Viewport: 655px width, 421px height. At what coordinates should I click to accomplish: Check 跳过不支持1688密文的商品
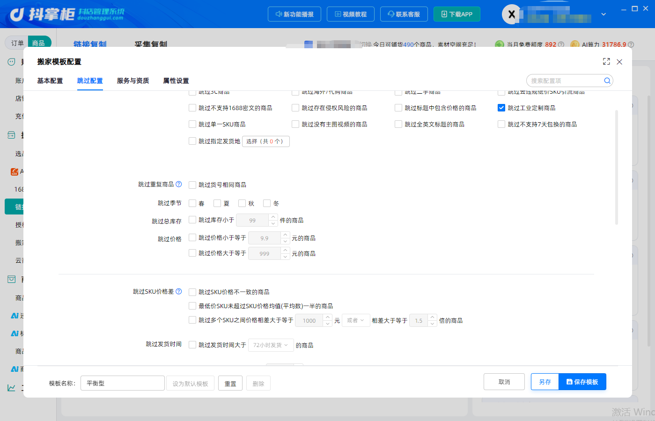pos(192,108)
